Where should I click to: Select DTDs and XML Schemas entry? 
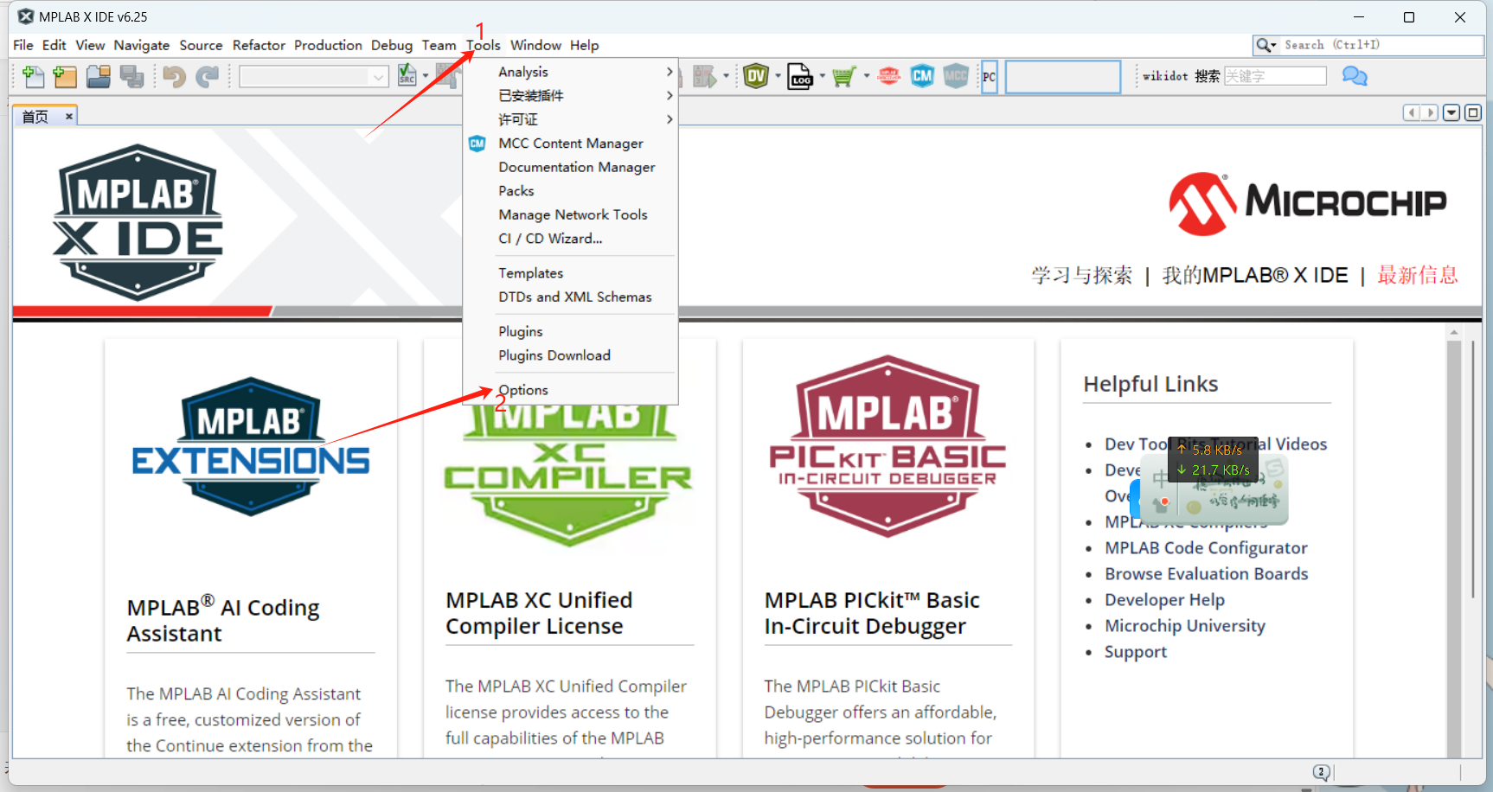click(x=571, y=297)
